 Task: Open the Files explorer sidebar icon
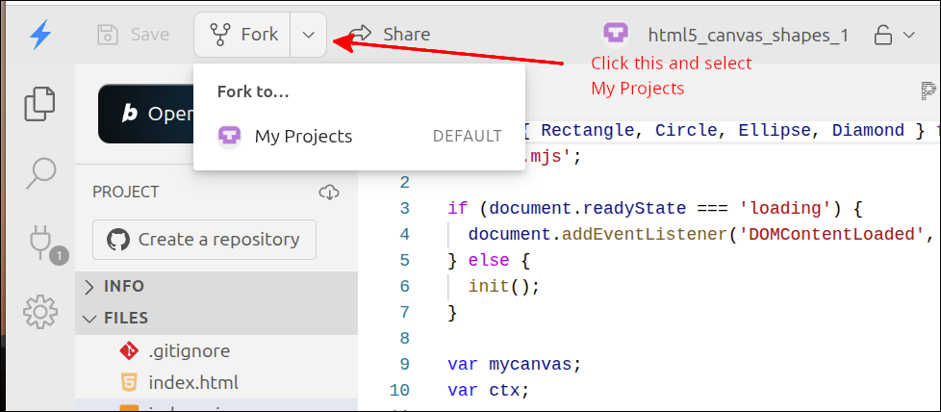point(39,104)
